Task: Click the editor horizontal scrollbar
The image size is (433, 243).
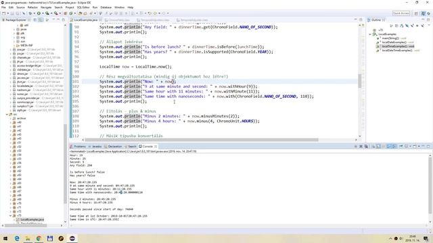Action: click(x=202, y=140)
